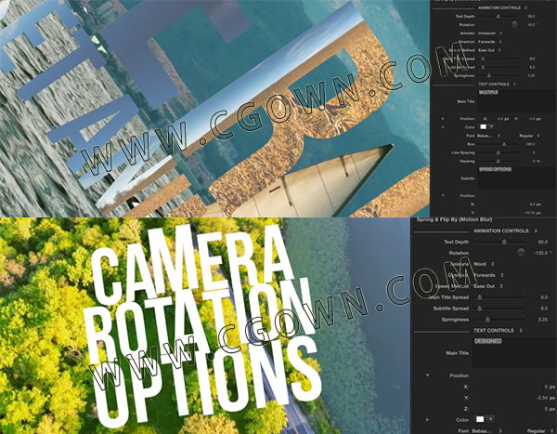The image size is (557, 434).
Task: Click Rotation dial set to 45.0°
Action: point(514,24)
